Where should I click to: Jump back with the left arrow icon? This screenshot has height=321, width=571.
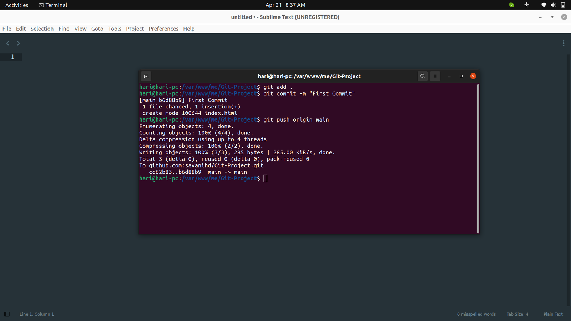point(8,43)
